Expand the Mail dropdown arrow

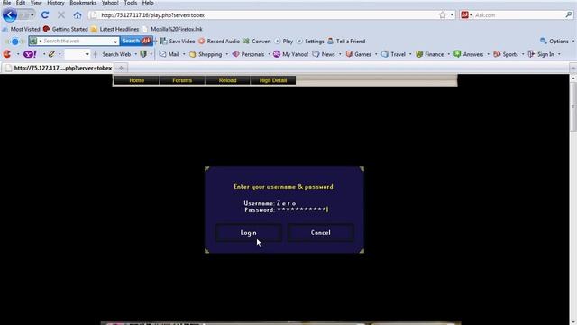click(x=184, y=54)
